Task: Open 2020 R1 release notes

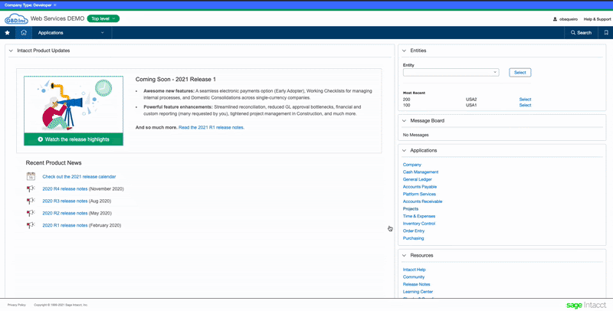Action: [x=65, y=225]
